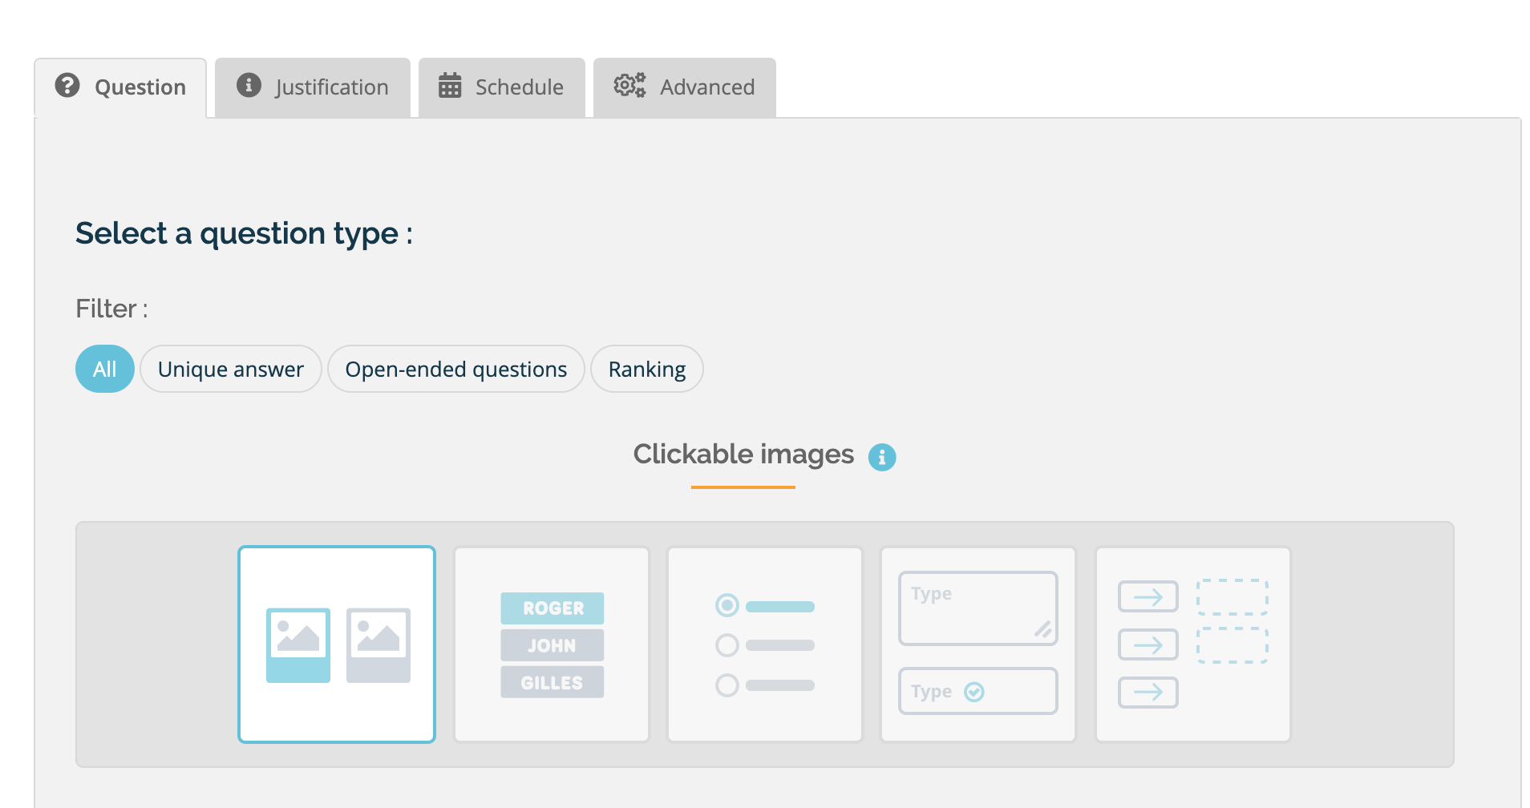
Task: Choose the Roger John Gilles list question card
Action: 552,644
